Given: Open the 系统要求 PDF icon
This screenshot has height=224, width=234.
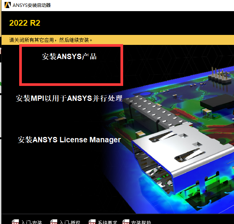Looking at the screenshot, I should (x=92, y=222).
